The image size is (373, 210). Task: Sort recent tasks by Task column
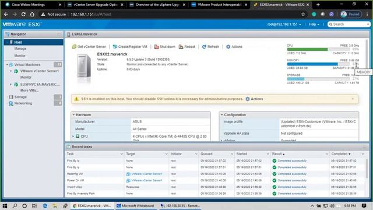click(70, 154)
